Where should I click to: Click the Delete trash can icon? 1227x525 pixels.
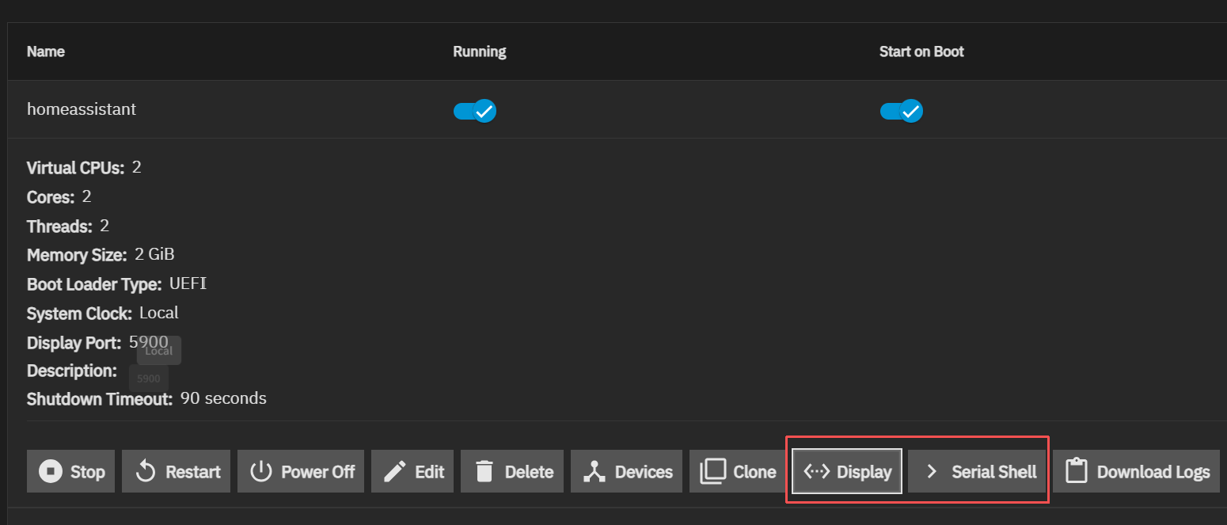tap(484, 472)
